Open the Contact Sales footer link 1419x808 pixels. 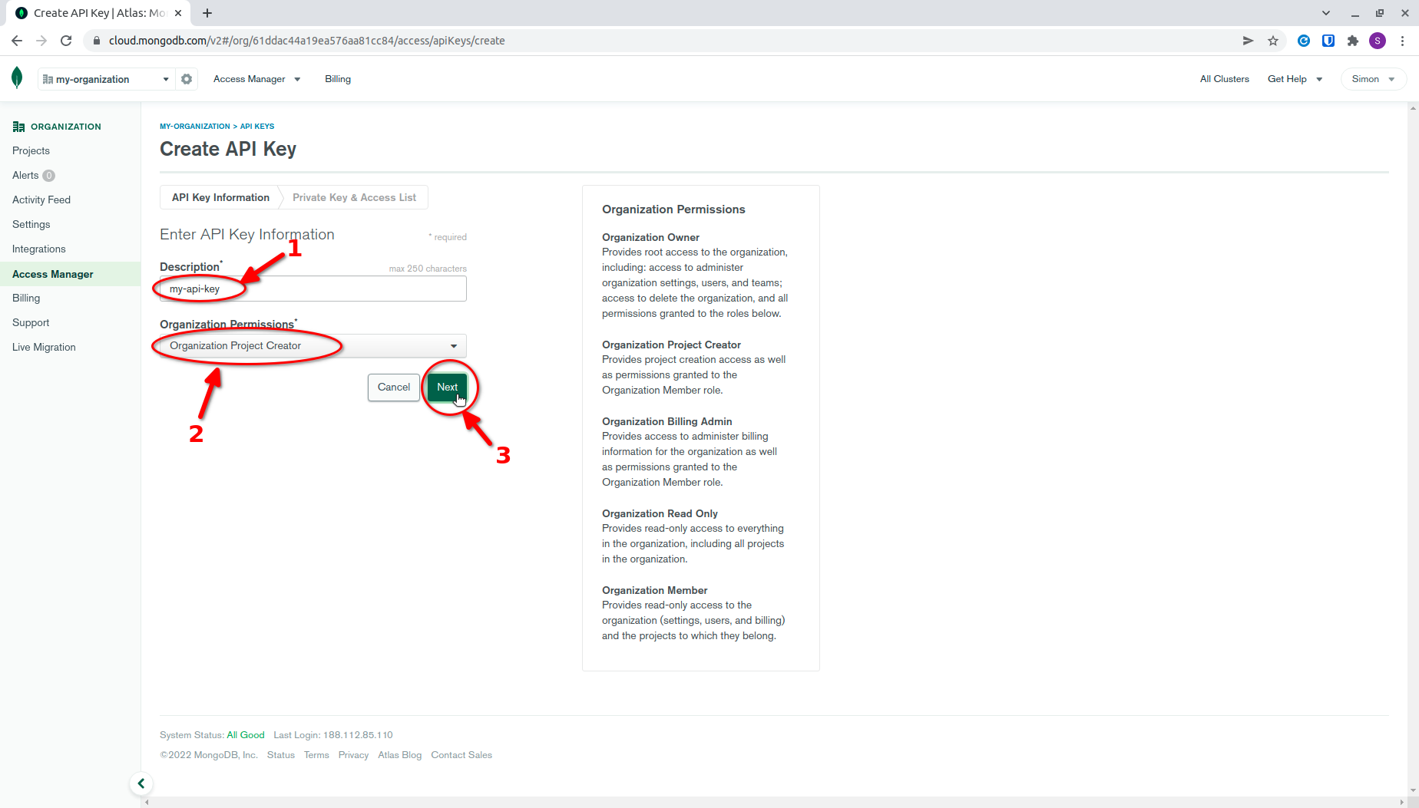pos(461,755)
